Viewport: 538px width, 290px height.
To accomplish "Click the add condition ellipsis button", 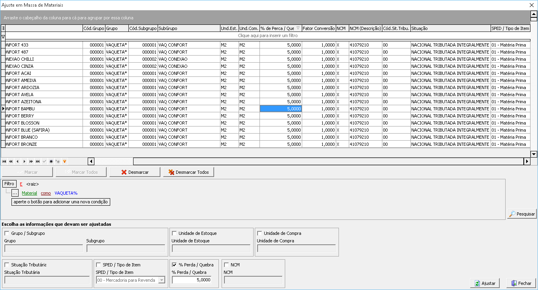I will [x=15, y=193].
